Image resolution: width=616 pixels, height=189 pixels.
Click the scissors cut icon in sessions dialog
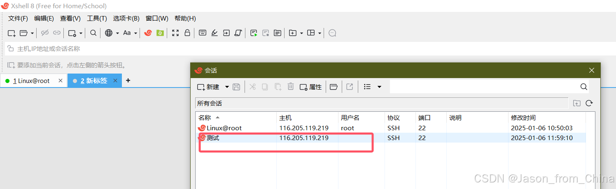253,87
